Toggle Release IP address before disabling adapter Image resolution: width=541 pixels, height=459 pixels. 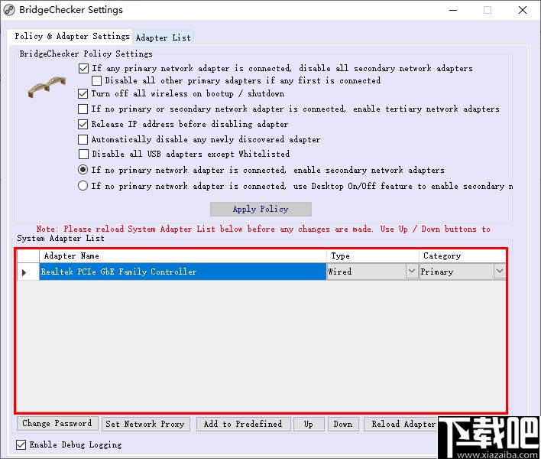[x=83, y=125]
